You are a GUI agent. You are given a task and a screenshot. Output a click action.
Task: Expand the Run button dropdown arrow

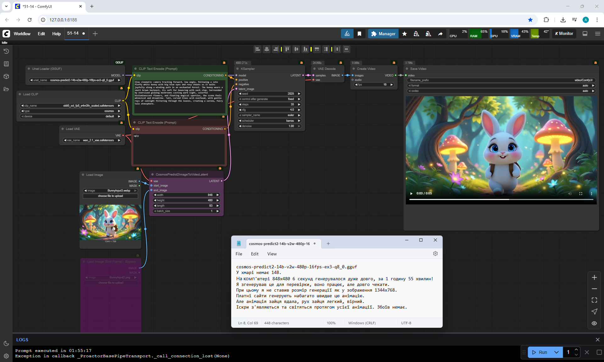(556, 352)
